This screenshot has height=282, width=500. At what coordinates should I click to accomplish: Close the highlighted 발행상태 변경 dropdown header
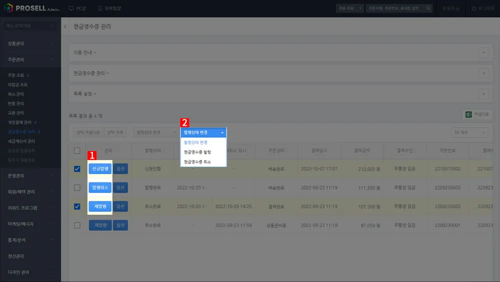pos(203,132)
